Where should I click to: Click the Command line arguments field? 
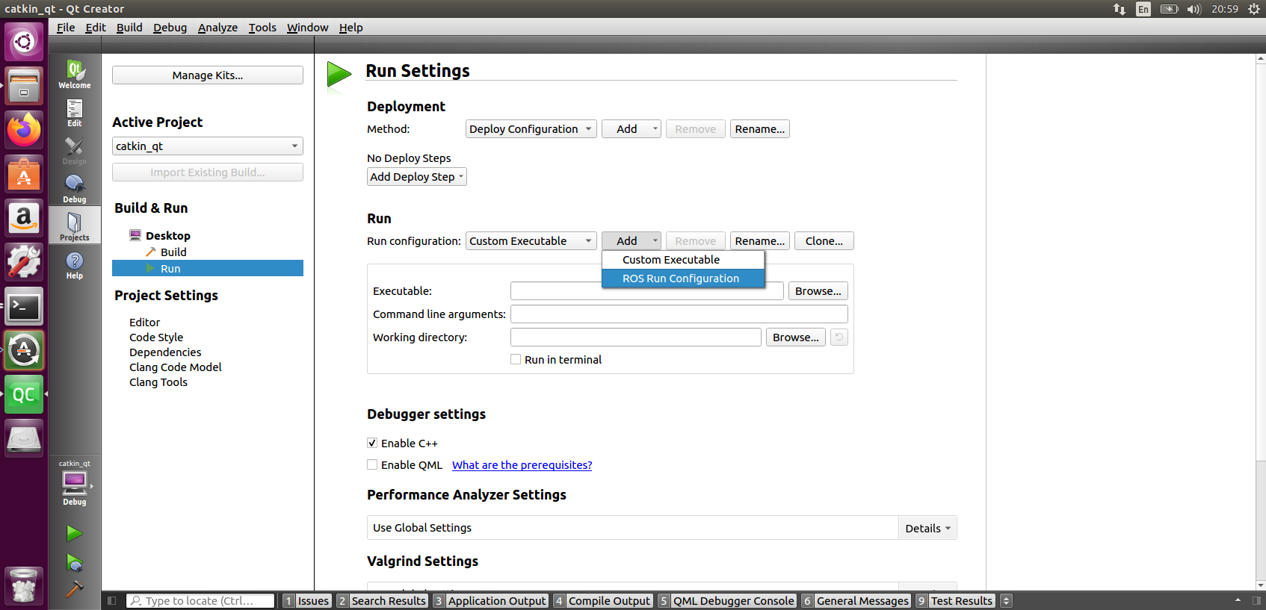(x=679, y=314)
